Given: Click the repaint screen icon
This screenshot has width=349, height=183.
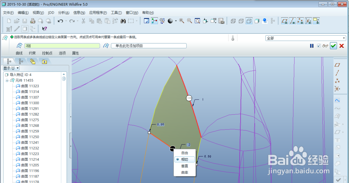Looking at the screenshot, I should pos(147,21).
